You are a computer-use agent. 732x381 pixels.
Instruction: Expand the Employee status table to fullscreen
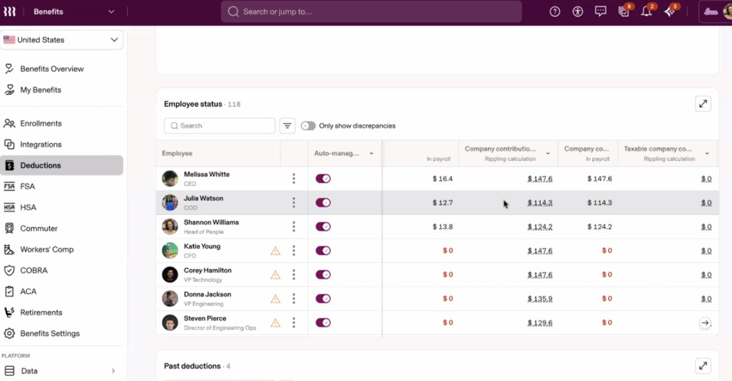coord(703,104)
